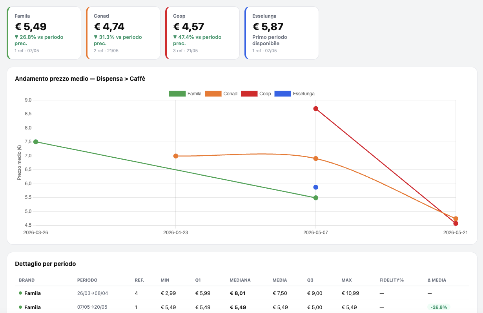Screen dimensions: 483x313
Task: Select Famila row for period 26/03→08/04
Action: click(241, 293)
